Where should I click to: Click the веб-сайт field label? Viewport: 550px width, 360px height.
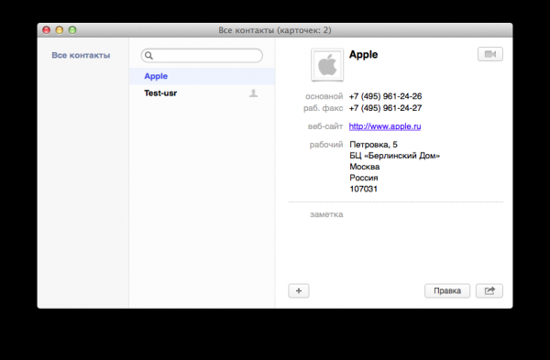point(325,126)
